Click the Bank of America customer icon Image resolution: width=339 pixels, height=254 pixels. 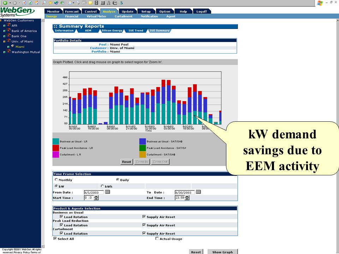pos(8,30)
